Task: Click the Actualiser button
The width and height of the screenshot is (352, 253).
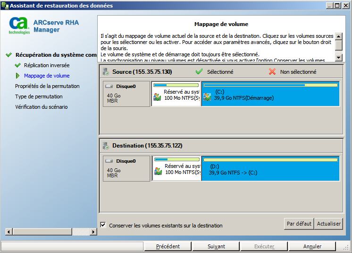Action: coord(329,224)
